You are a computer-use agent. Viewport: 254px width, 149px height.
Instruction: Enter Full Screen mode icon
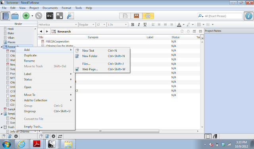click(x=60, y=16)
